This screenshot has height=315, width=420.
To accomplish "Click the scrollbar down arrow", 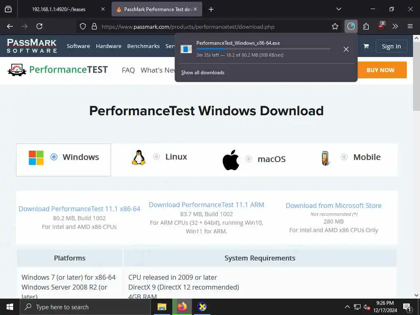I will point(416,295).
